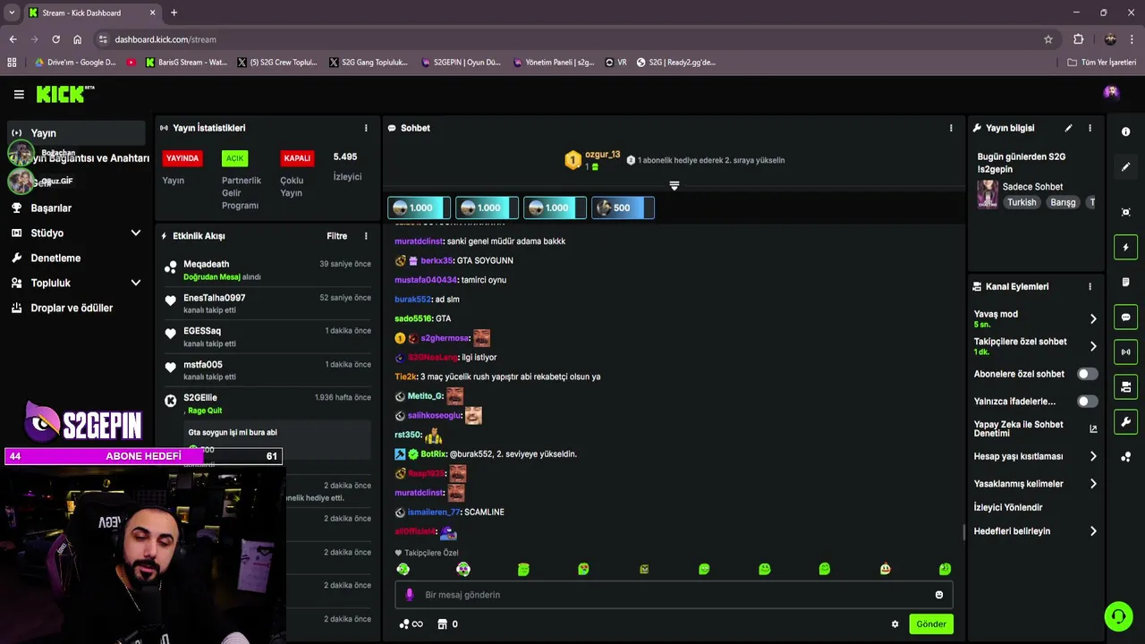Select the first green emote below chat

point(403,569)
